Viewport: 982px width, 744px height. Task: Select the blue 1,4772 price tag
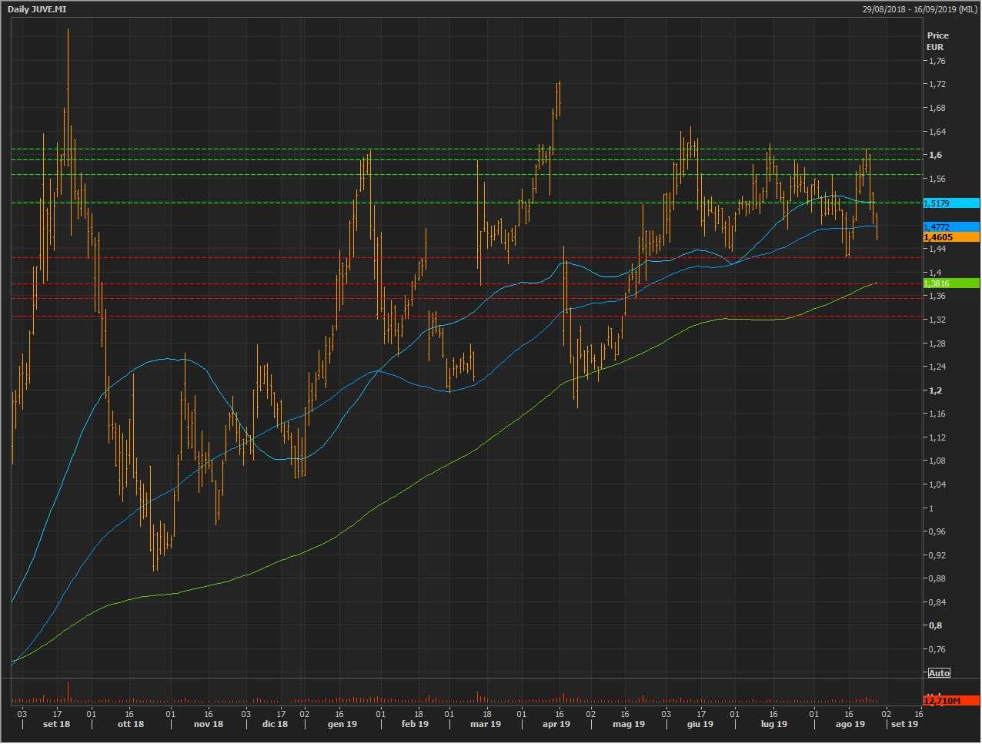(950, 227)
